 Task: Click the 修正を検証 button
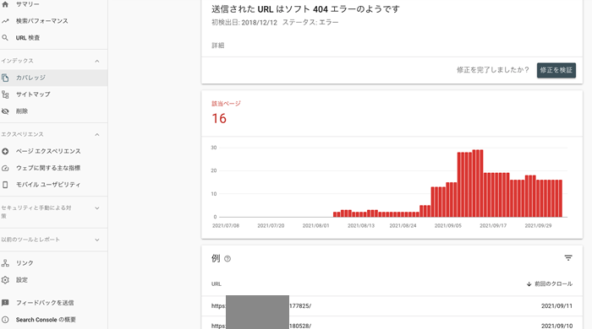pos(556,70)
